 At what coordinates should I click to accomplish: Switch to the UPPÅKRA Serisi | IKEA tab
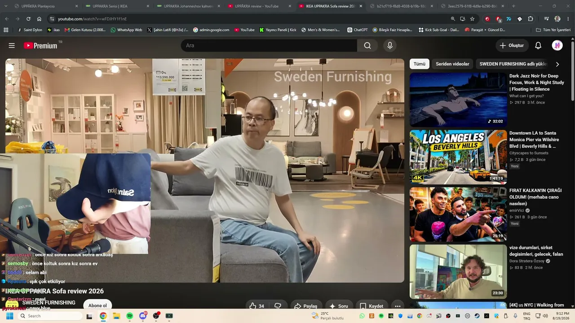coord(117,6)
